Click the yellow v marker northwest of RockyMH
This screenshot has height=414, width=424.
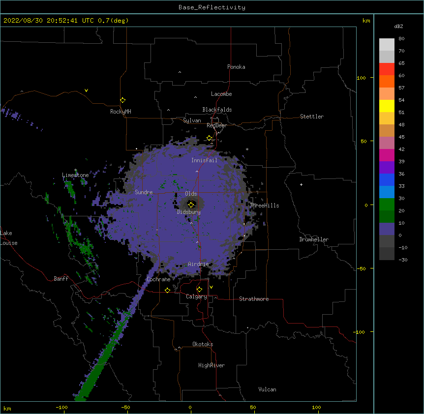[86, 90]
